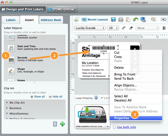Click the green plus add clip art icon
The height and width of the screenshot is (136, 168).
62,124
